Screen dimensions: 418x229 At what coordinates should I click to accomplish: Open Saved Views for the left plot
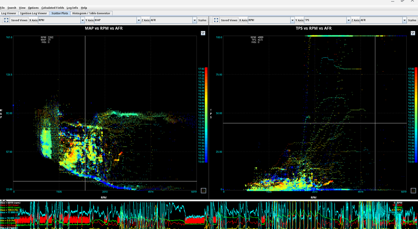[19, 20]
